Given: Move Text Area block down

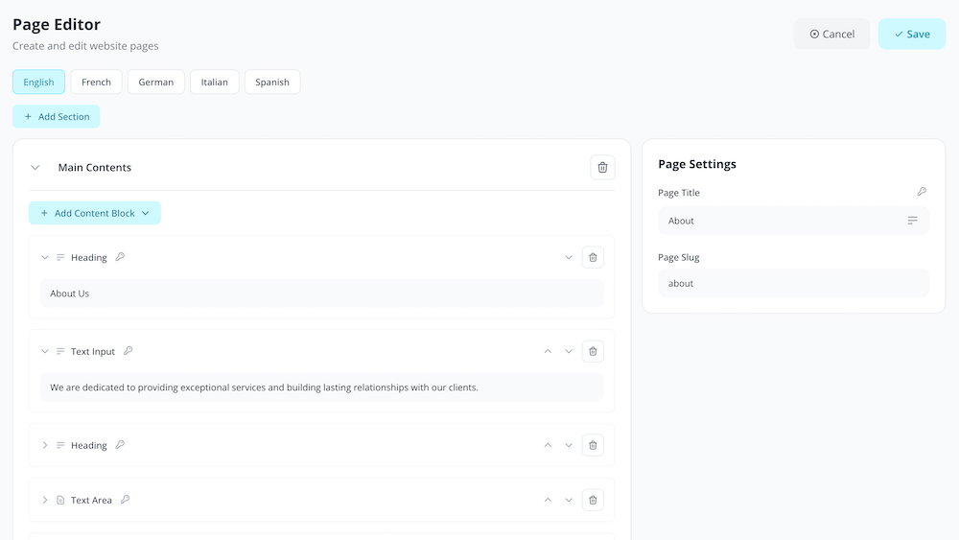Looking at the screenshot, I should click(569, 500).
